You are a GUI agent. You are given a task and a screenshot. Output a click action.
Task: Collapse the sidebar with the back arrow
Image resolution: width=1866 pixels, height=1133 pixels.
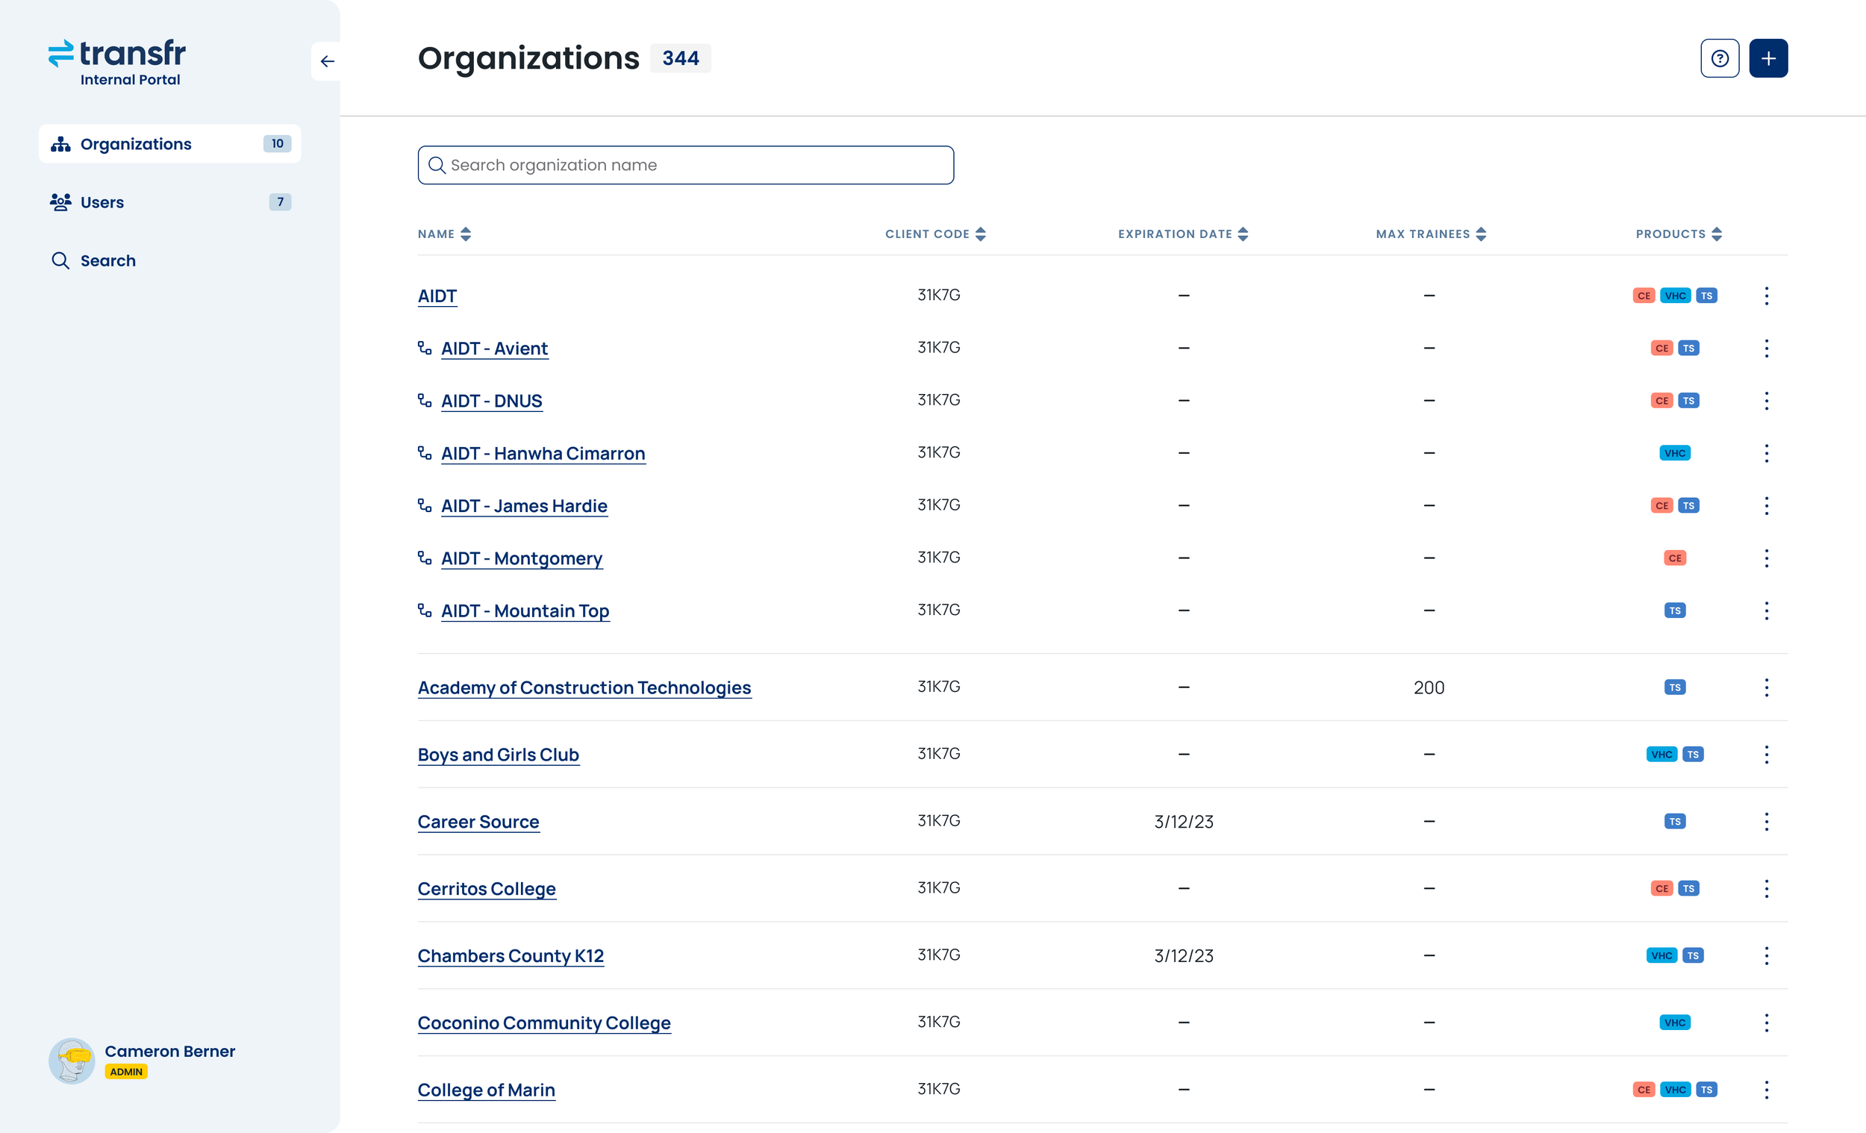(x=326, y=61)
